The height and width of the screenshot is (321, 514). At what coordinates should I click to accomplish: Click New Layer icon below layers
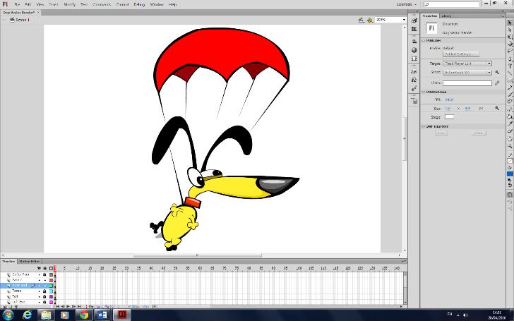coord(4,307)
